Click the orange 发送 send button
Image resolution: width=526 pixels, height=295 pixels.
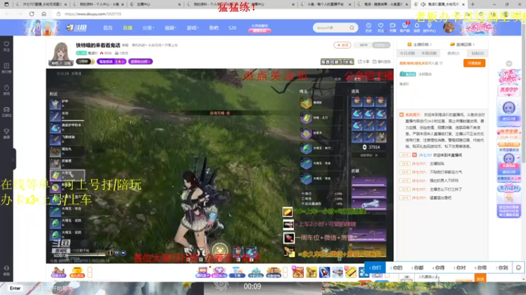coord(481,278)
